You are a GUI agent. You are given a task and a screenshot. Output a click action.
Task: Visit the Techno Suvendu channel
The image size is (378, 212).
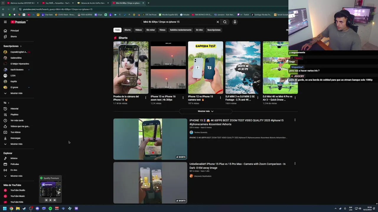coord(201,132)
